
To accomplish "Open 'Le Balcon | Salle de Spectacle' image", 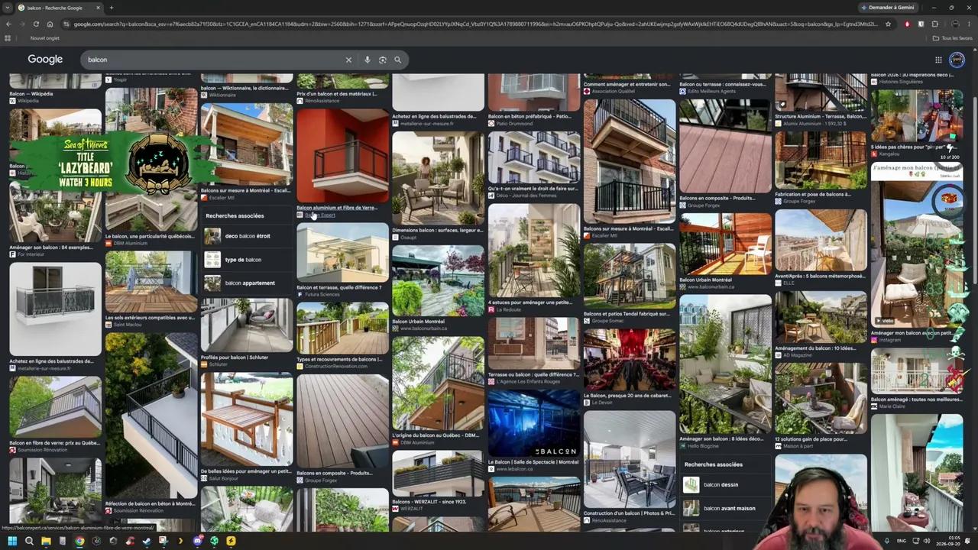I will coord(533,424).
